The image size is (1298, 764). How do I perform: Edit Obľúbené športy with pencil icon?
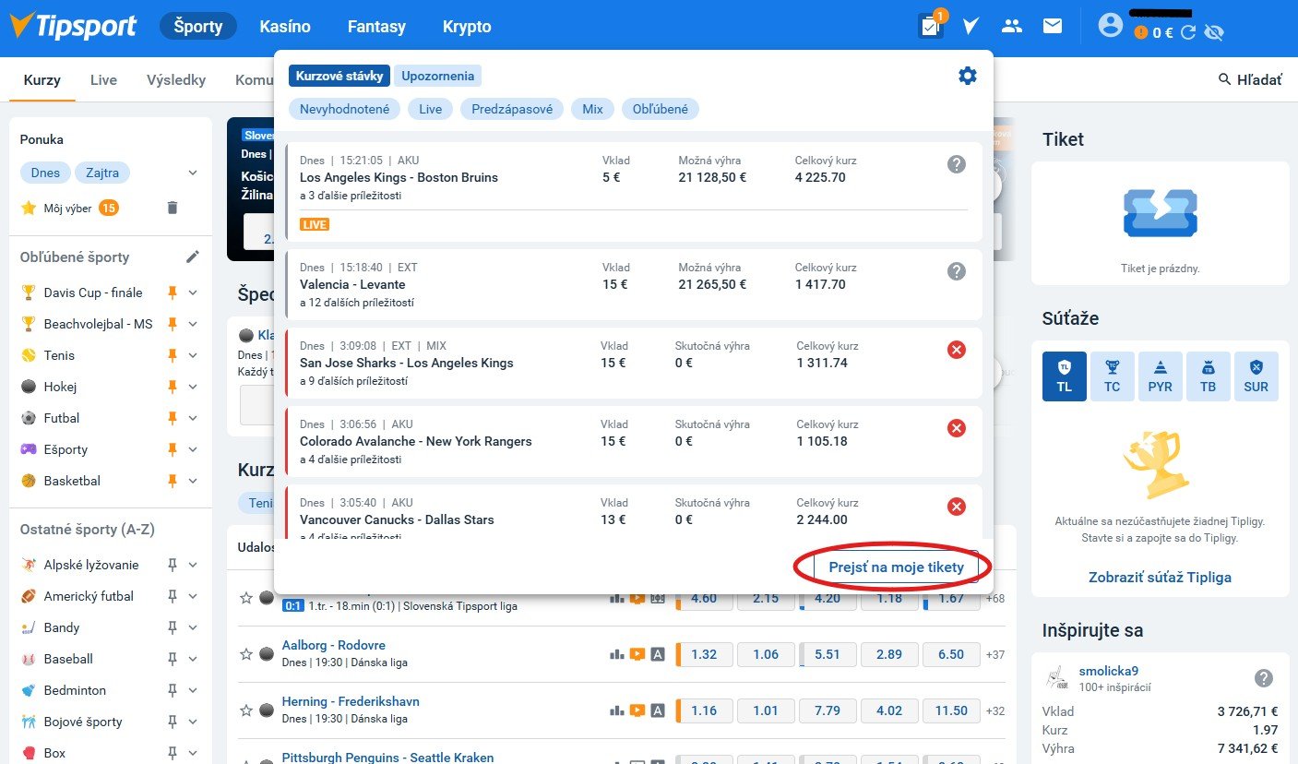192,257
